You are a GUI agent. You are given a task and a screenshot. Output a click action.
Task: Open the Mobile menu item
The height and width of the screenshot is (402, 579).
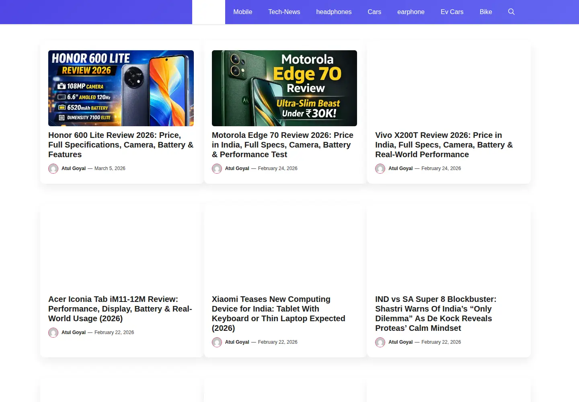(x=243, y=12)
